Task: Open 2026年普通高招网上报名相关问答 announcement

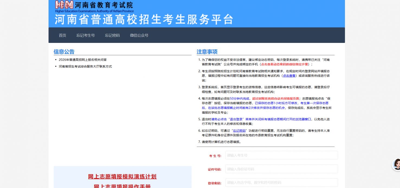Action: click(83, 60)
